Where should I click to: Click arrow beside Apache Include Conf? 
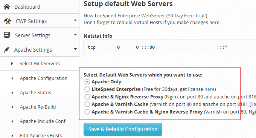pos(12,121)
